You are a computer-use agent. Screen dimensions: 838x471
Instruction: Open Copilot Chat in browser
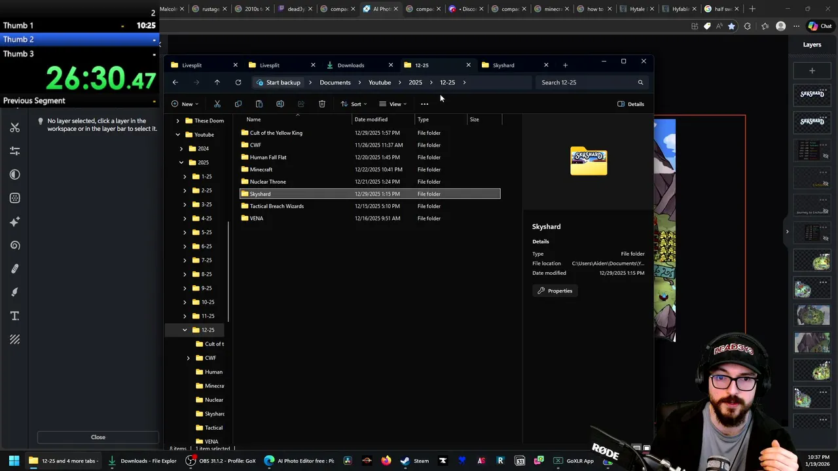pos(820,26)
